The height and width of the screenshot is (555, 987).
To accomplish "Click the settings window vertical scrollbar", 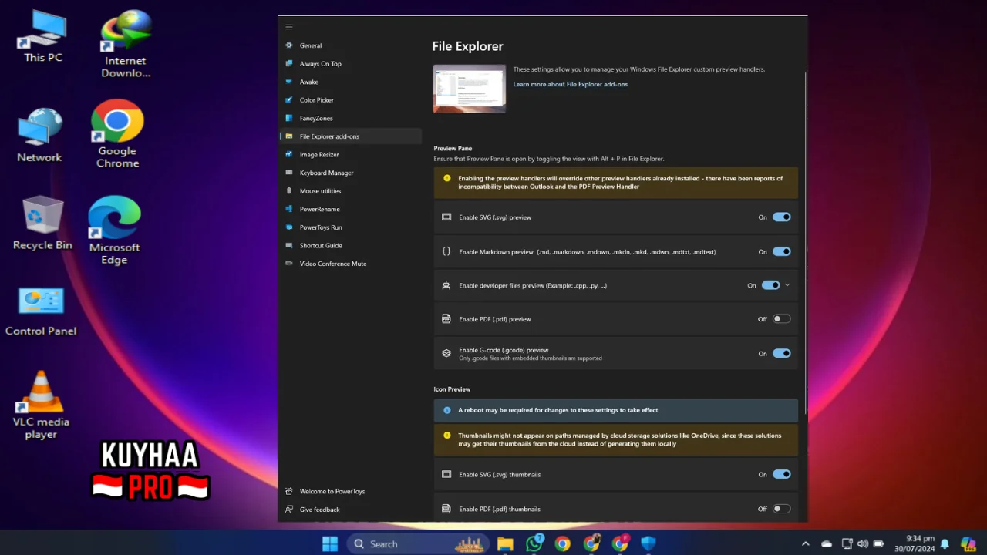I will [805, 243].
